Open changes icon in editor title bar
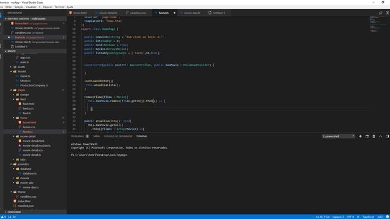390x219 pixels. (x=380, y=13)
